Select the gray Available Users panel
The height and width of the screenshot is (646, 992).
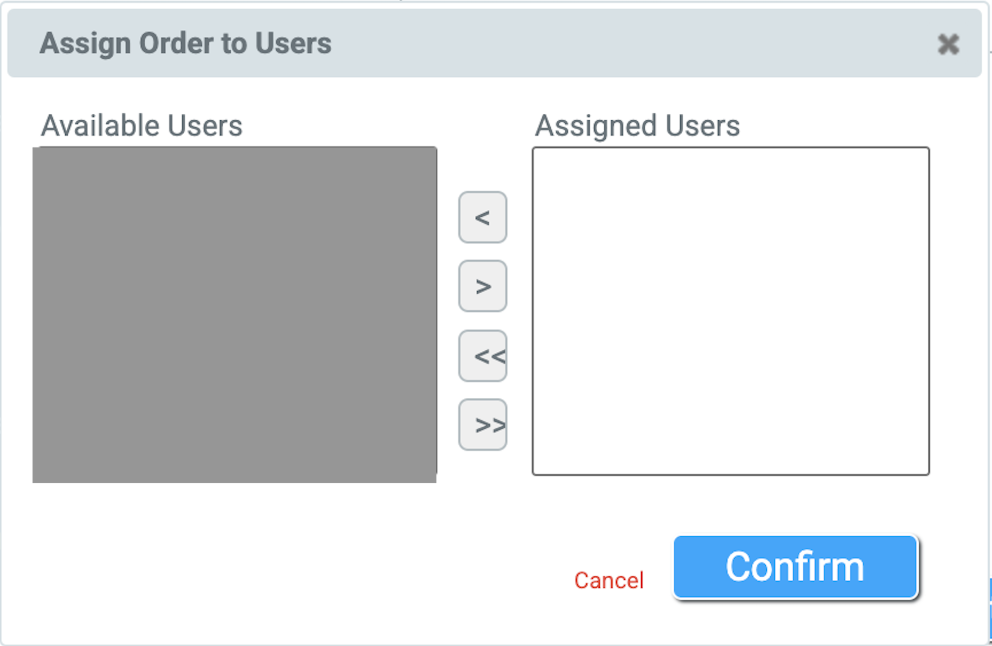(234, 314)
